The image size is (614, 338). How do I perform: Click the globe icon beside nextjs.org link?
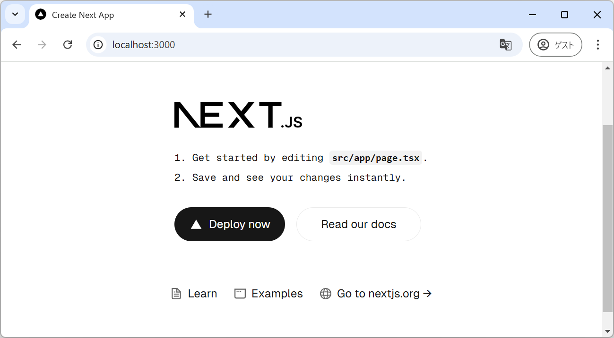tap(326, 294)
